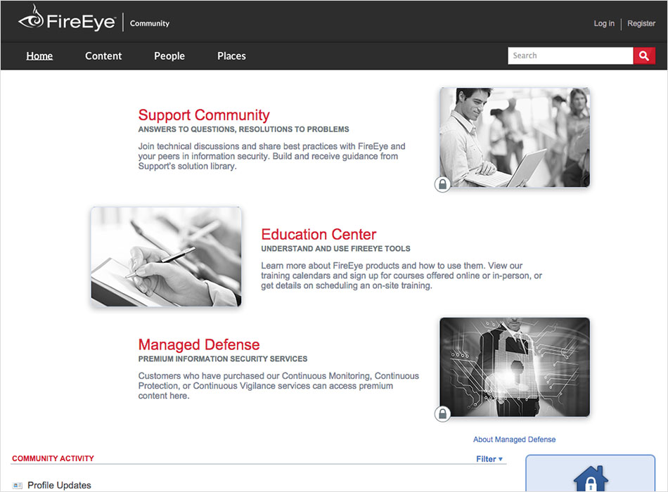Click 'PREMIUM INFORMATION SECURITY SERVICES' subtitle
This screenshot has height=492, width=668.
click(x=223, y=358)
